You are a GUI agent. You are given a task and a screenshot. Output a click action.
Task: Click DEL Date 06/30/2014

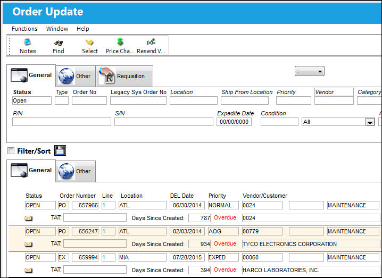(x=187, y=205)
